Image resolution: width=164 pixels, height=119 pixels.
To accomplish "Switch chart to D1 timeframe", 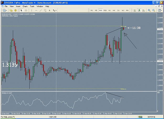I will (118, 10).
